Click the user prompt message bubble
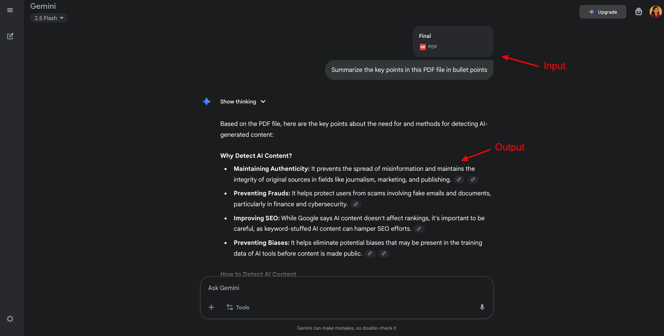The width and height of the screenshot is (664, 336). (x=409, y=70)
